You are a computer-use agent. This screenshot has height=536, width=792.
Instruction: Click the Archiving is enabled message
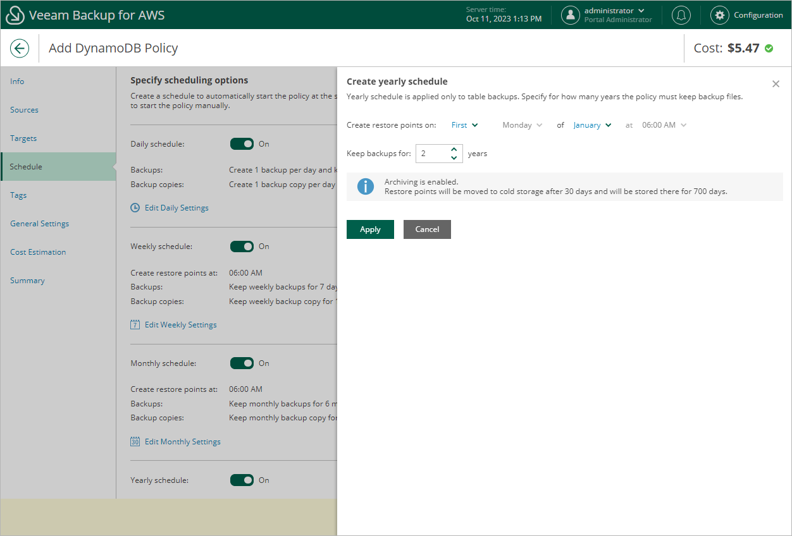[421, 182]
